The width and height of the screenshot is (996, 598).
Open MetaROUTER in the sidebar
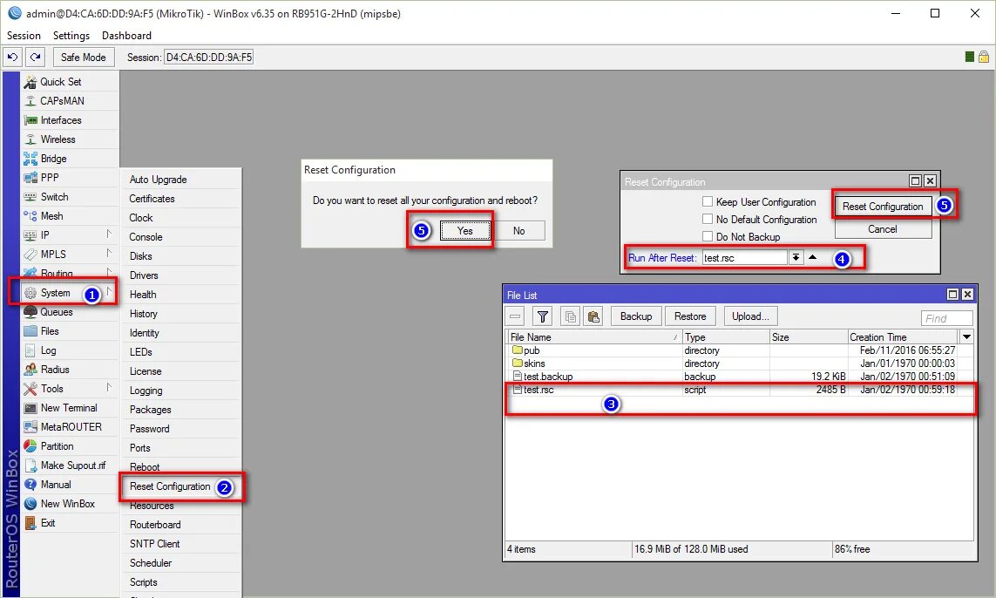pyautogui.click(x=70, y=427)
